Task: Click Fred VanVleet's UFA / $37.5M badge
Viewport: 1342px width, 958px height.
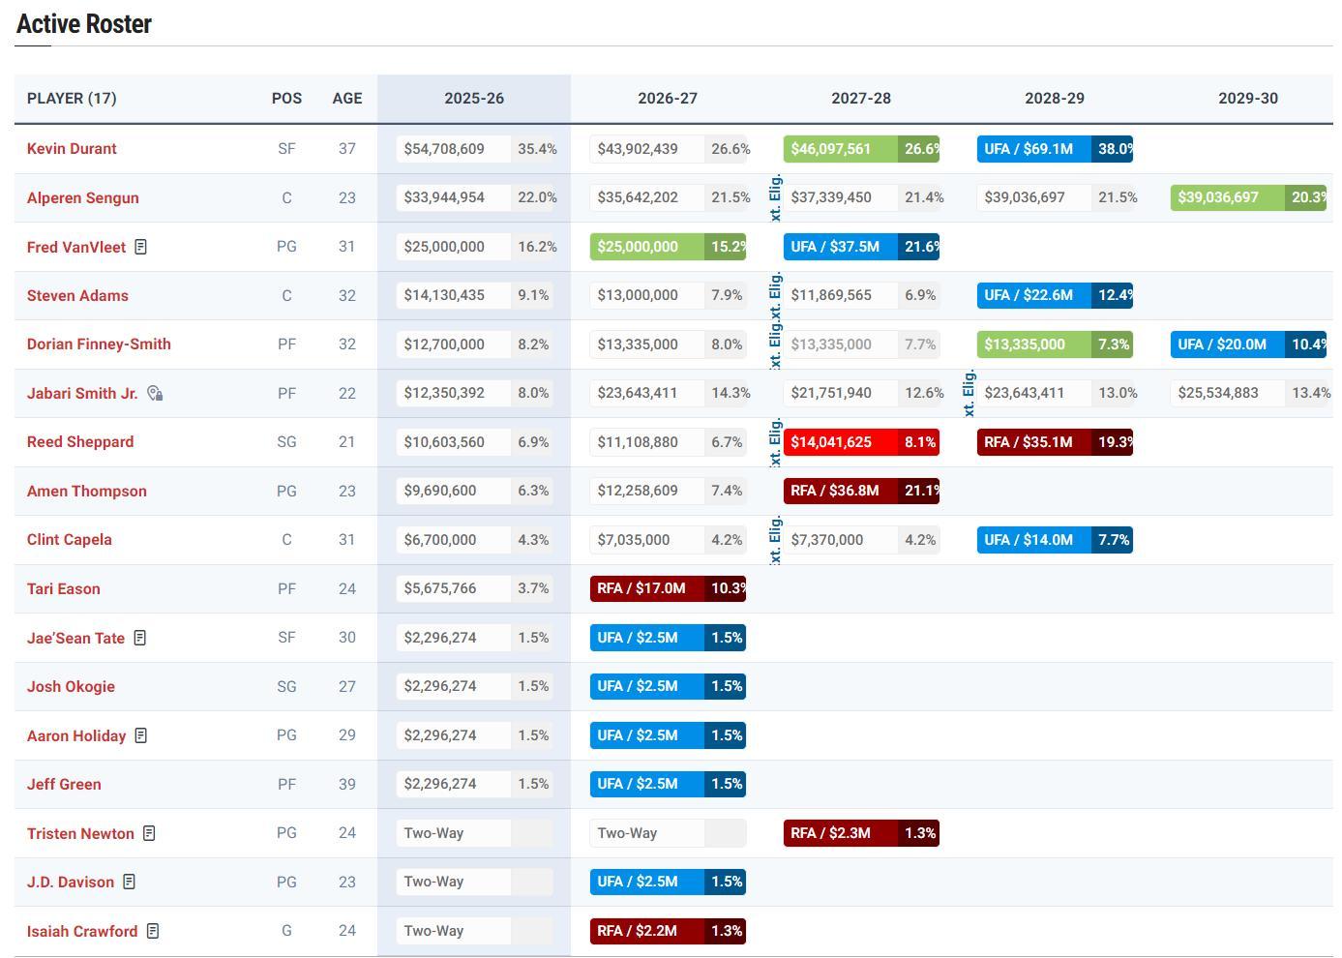Action: [x=840, y=247]
